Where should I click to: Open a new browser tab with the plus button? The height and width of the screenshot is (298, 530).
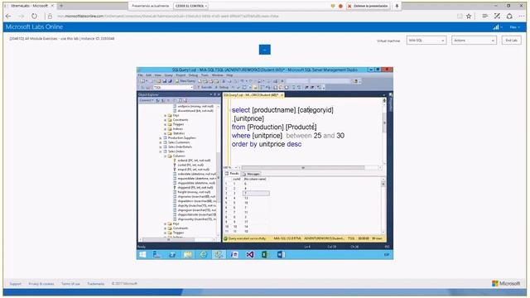click(x=61, y=6)
